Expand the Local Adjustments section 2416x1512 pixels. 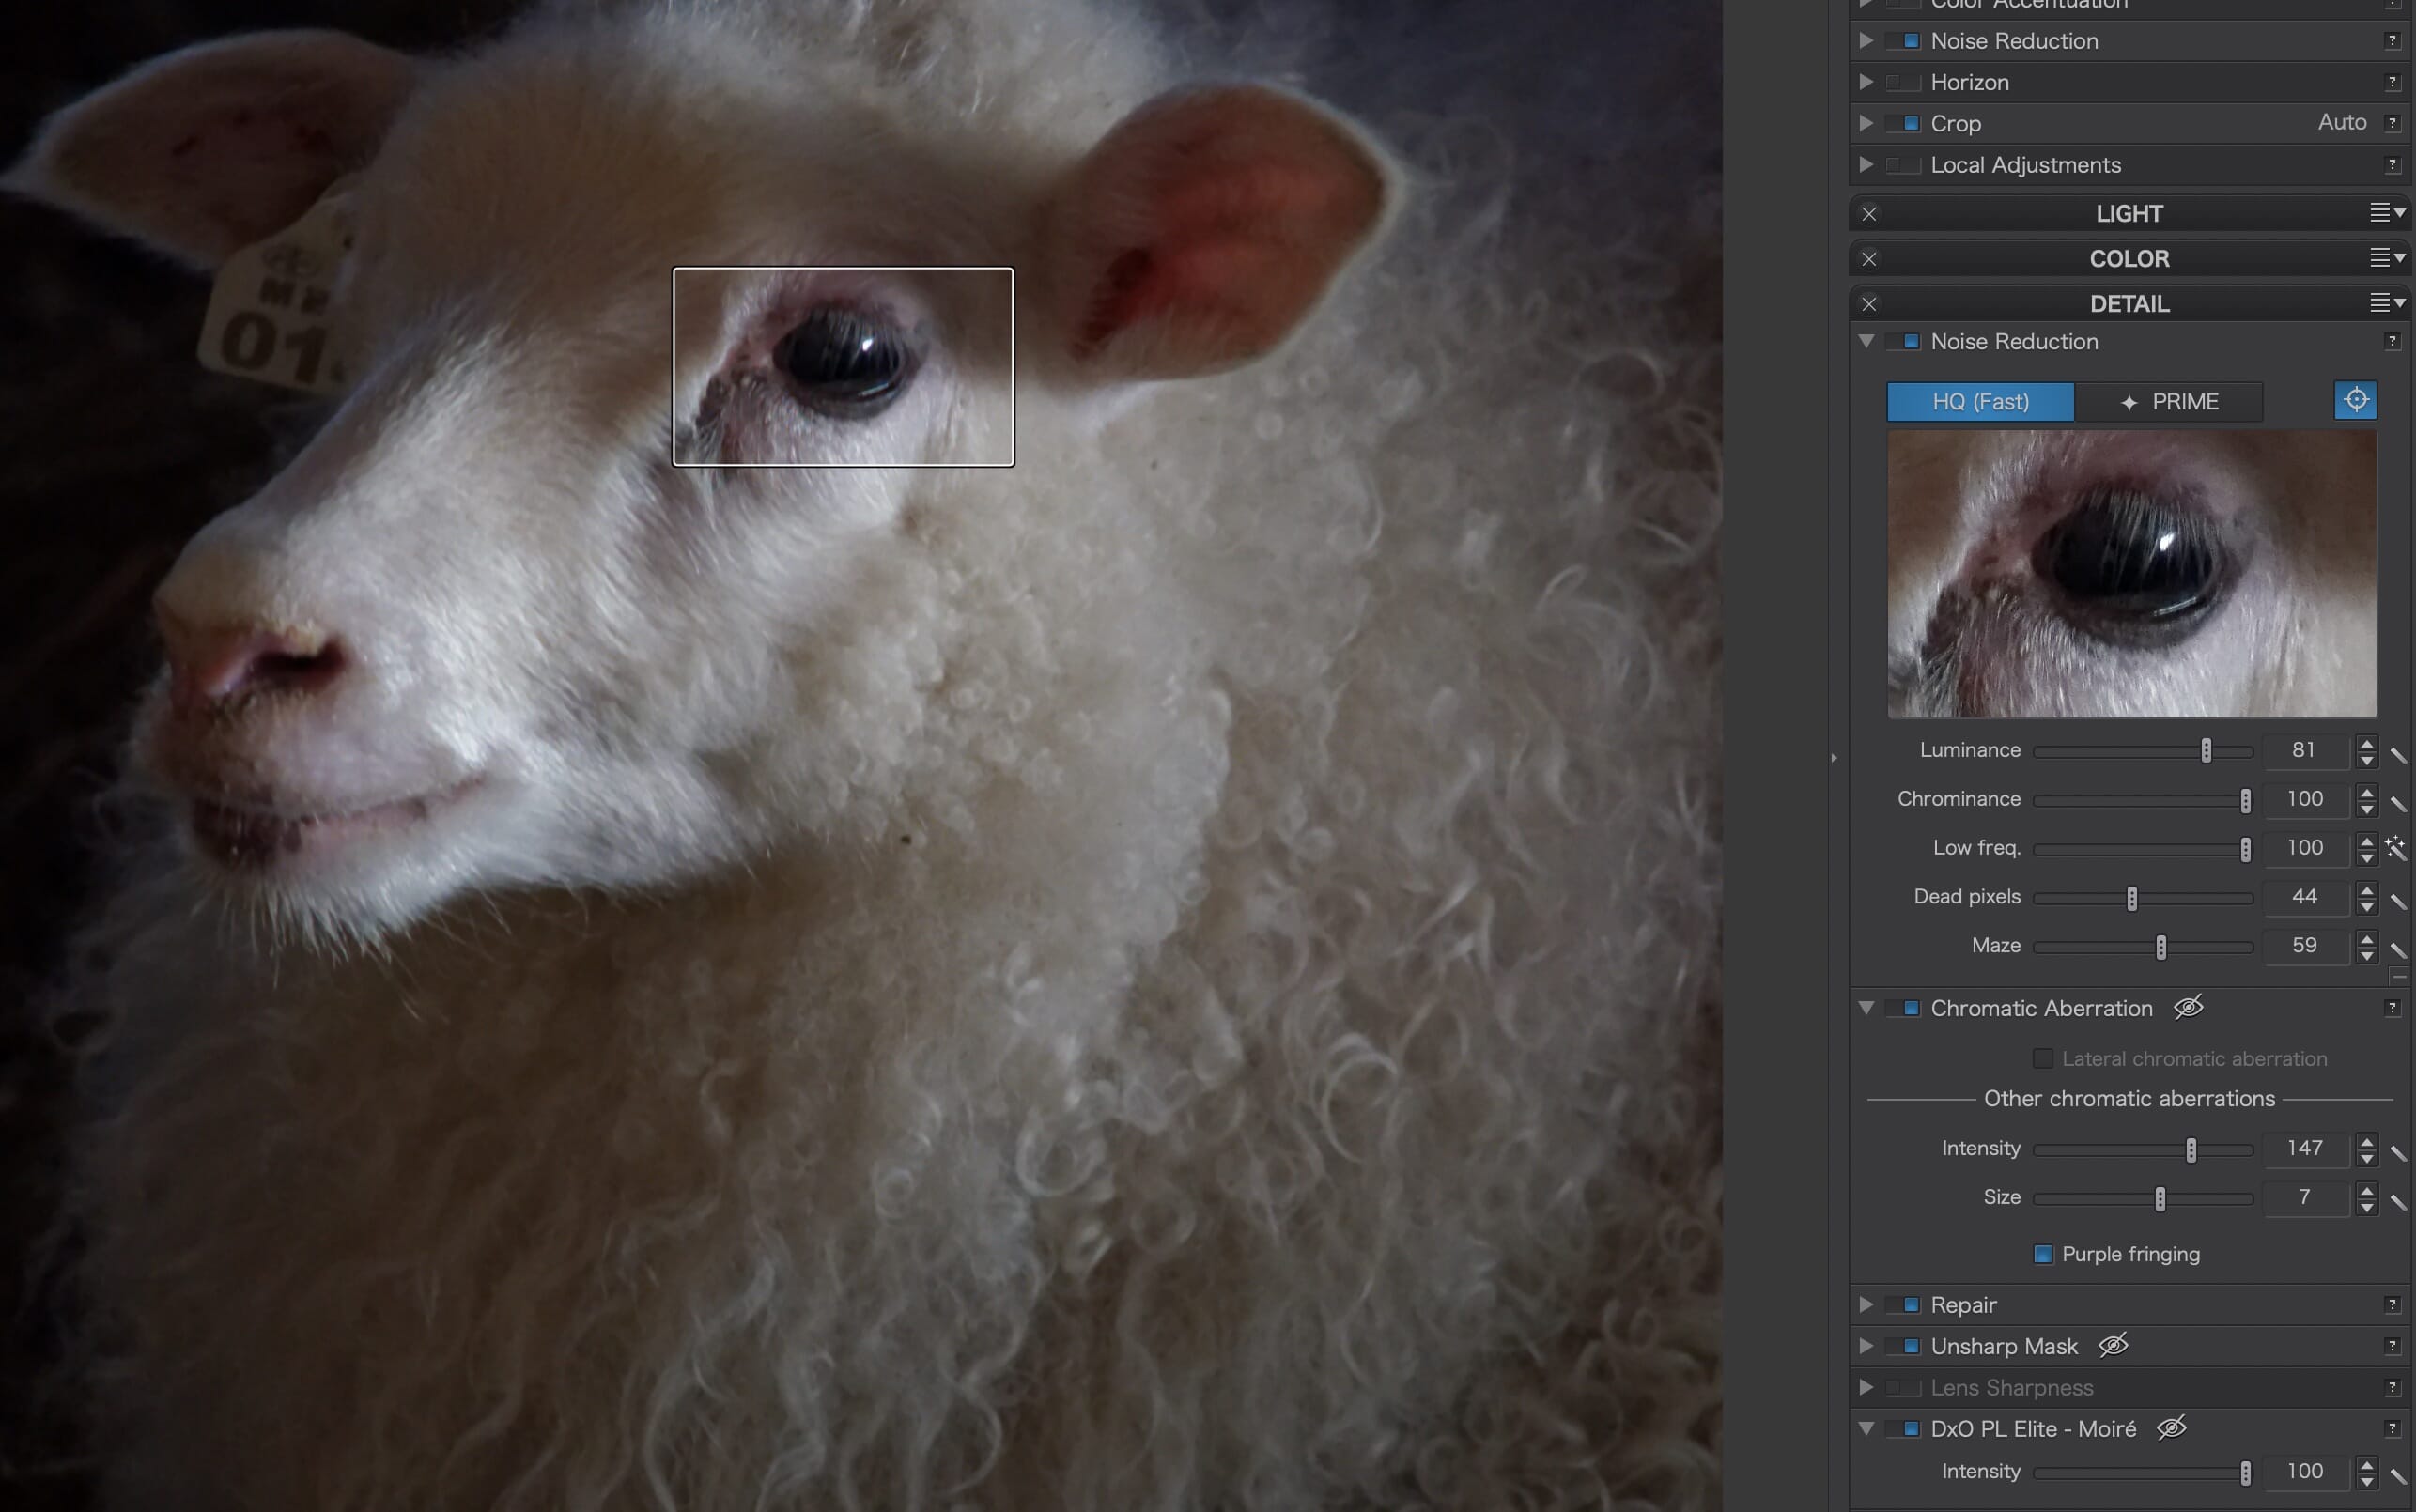[x=1866, y=164]
